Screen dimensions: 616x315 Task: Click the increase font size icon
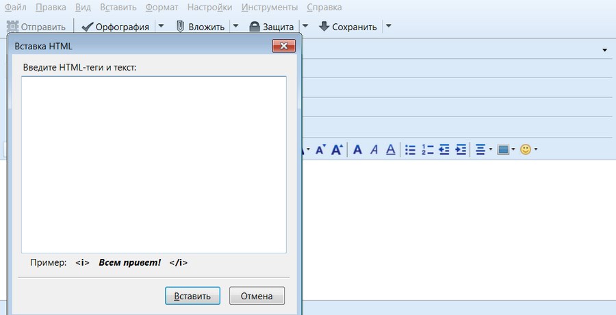click(x=337, y=150)
